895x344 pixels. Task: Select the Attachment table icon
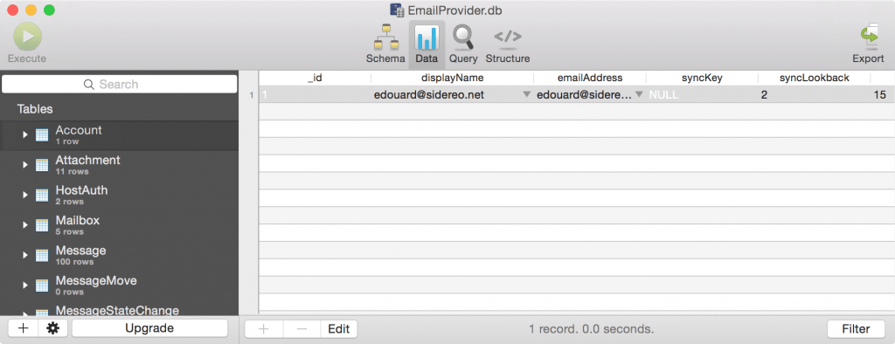coord(42,165)
